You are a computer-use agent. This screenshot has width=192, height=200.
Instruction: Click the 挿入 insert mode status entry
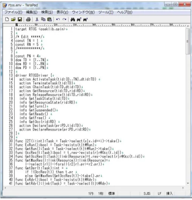click(x=169, y=194)
